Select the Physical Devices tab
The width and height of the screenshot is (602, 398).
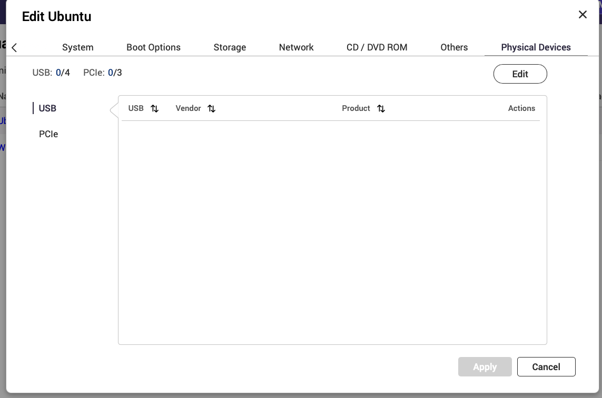[536, 47]
